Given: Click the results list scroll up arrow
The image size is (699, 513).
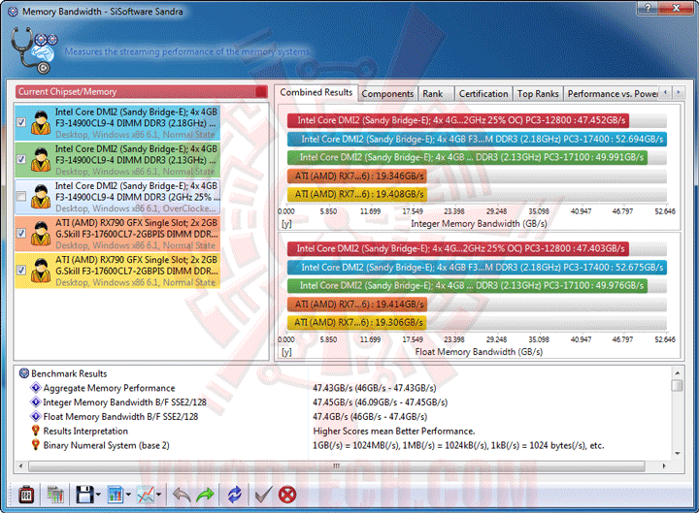Looking at the screenshot, I should 678,372.
